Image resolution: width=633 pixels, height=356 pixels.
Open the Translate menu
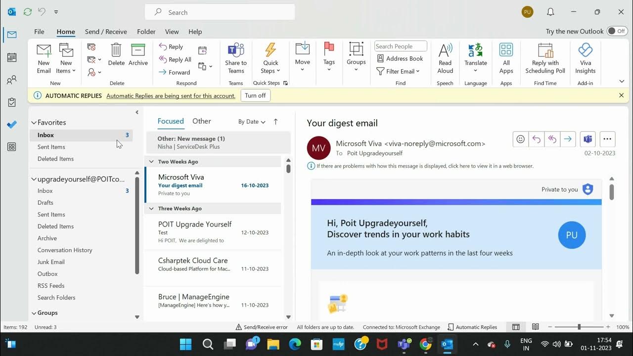(476, 57)
